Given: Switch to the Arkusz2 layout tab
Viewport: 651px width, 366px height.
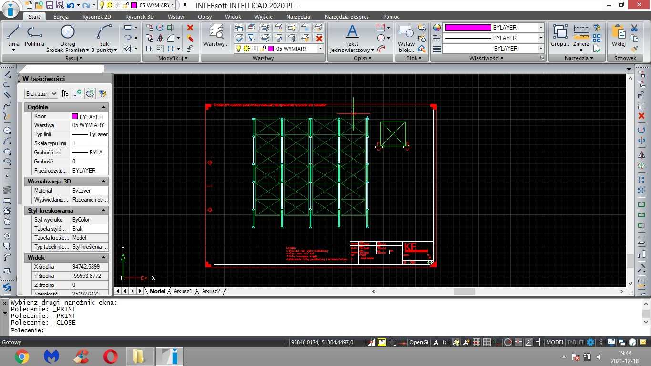Looking at the screenshot, I should (x=211, y=291).
